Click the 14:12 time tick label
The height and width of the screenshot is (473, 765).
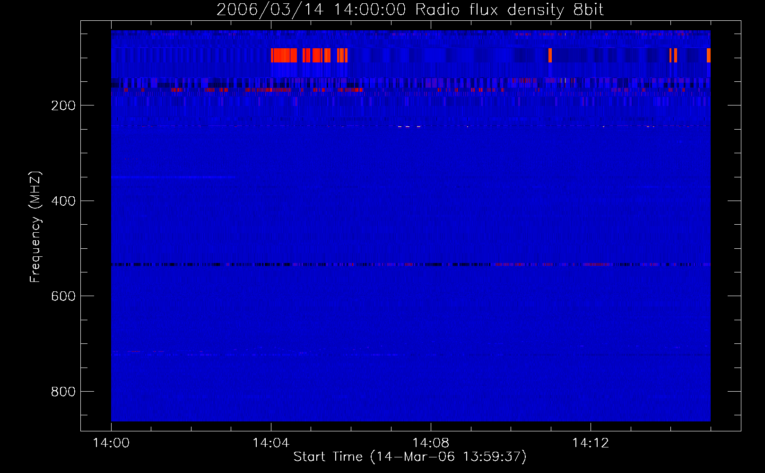click(x=591, y=443)
